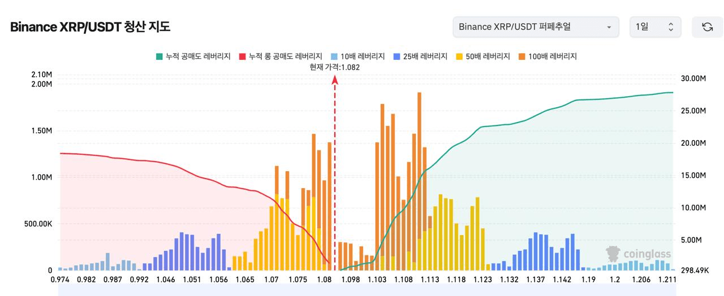This screenshot has width=724, height=296.
Task: Open the Binance XRP/USDT 퍼페추얼 dropdown
Action: (536, 27)
